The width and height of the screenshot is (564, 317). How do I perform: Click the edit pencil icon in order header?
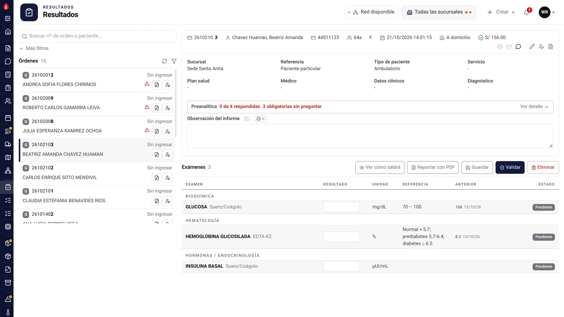pos(532,47)
